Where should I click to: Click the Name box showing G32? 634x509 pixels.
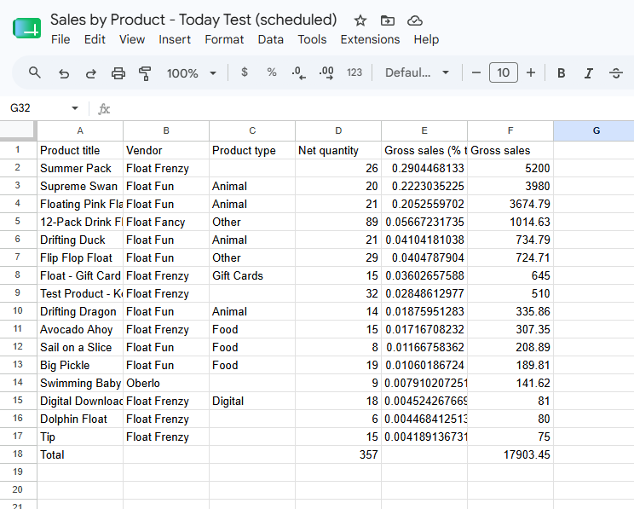(20, 108)
